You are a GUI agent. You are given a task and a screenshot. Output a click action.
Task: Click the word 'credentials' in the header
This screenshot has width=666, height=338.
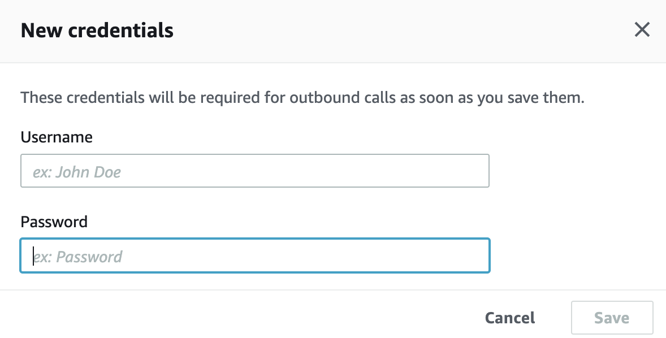tap(120, 30)
